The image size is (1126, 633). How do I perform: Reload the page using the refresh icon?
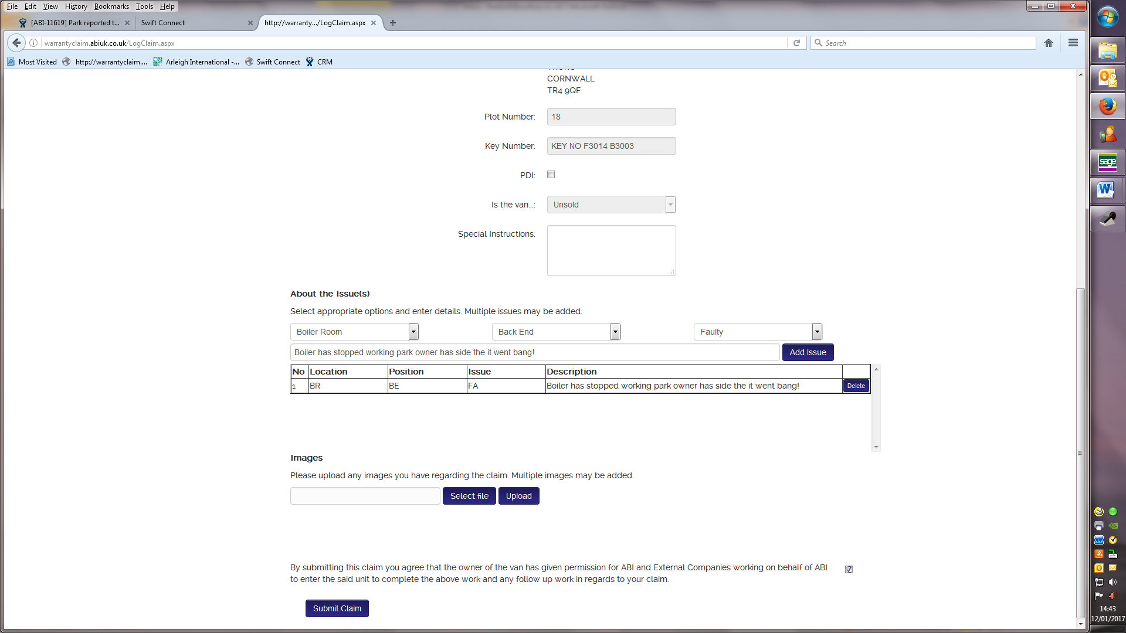(x=796, y=43)
